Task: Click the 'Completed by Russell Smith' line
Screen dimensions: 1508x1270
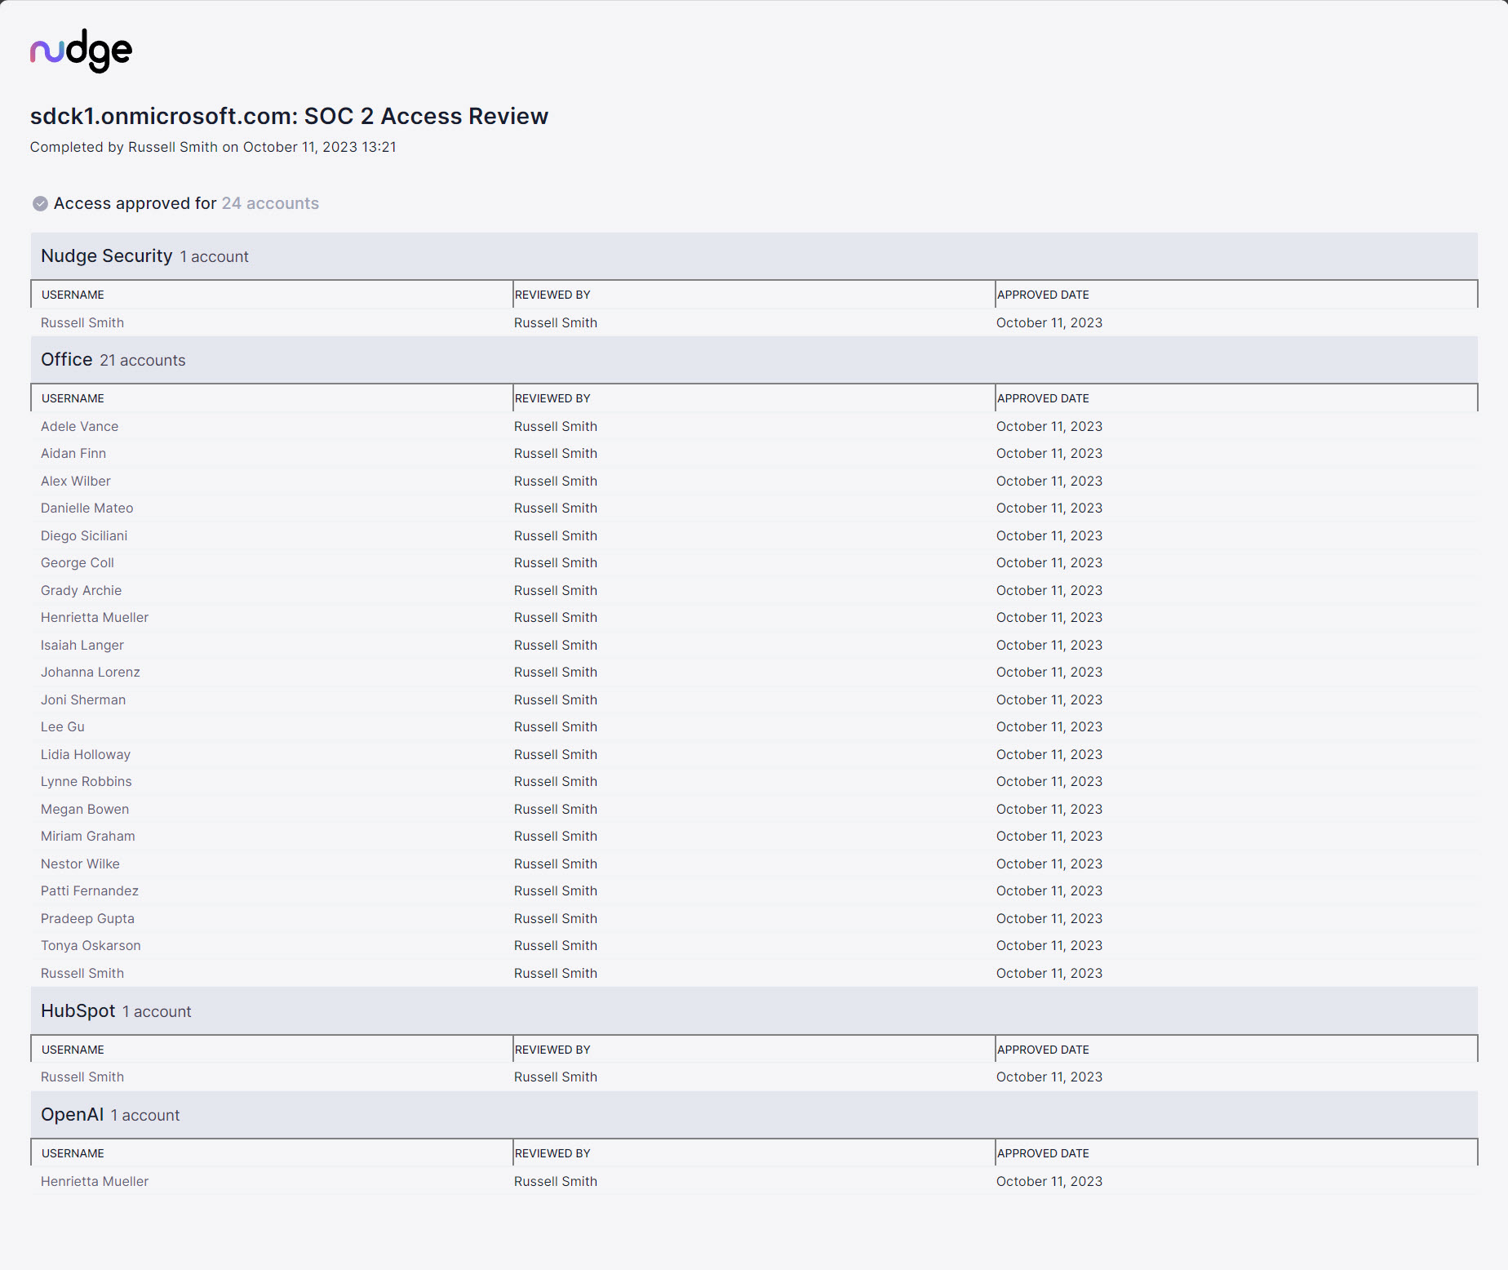Action: [213, 147]
